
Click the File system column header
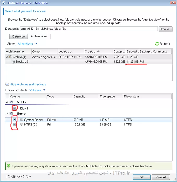tap(147, 96)
